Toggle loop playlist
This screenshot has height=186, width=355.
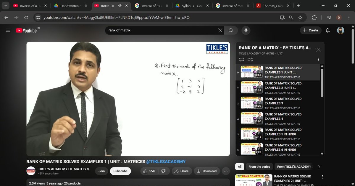click(x=242, y=59)
